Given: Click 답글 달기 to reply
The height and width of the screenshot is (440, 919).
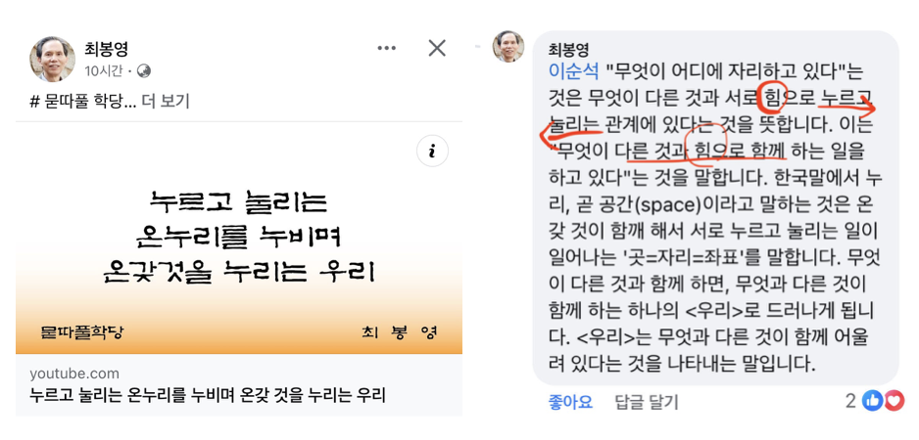Looking at the screenshot, I should click(647, 402).
